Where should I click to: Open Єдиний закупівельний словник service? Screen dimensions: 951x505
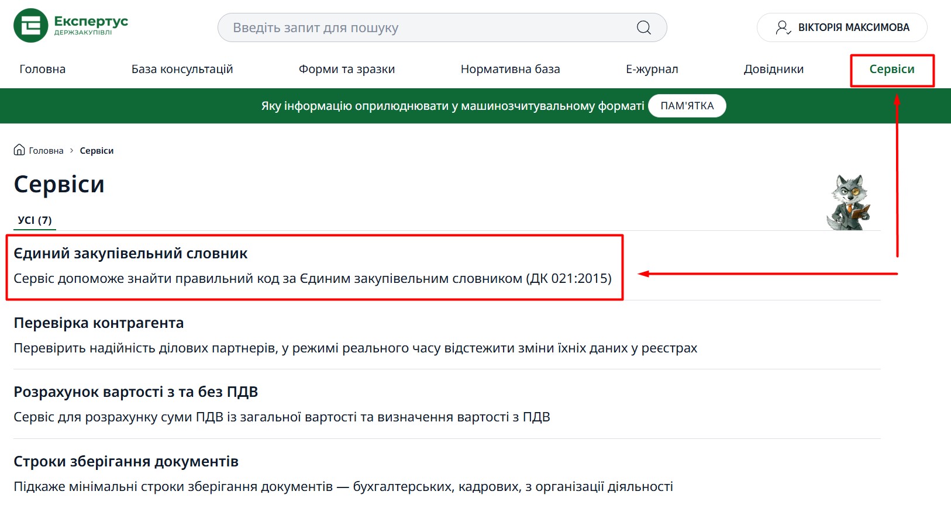point(130,254)
